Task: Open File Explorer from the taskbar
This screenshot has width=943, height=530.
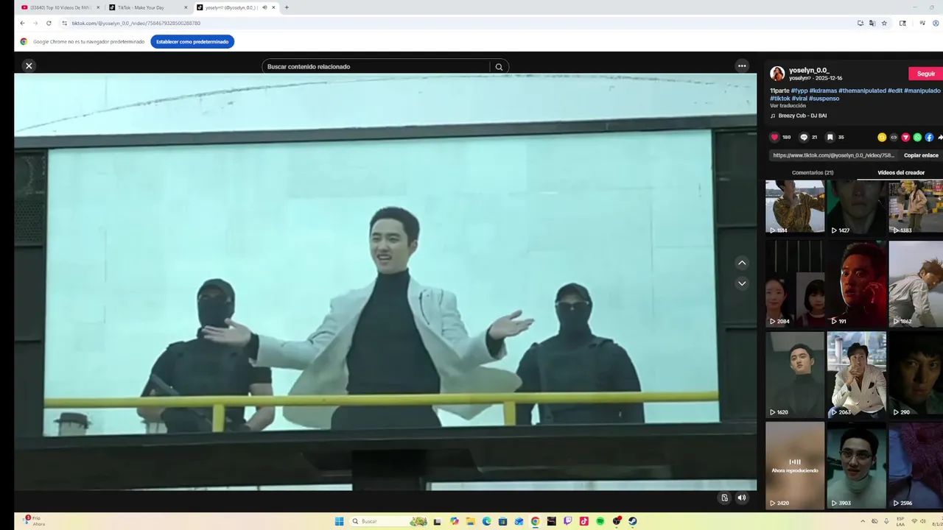Action: (470, 521)
